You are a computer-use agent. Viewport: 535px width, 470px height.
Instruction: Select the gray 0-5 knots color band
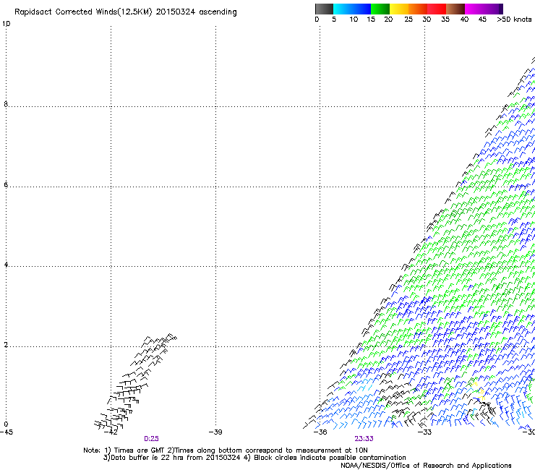[324, 9]
